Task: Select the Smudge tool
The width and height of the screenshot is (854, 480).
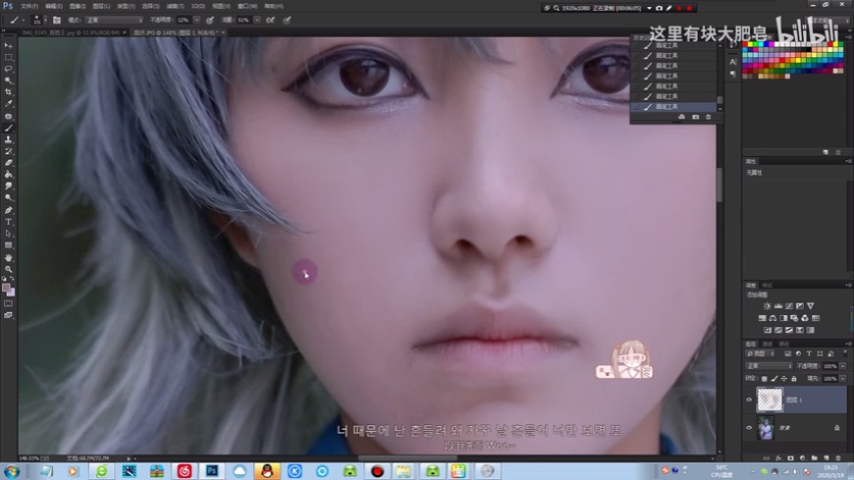Action: [9, 186]
